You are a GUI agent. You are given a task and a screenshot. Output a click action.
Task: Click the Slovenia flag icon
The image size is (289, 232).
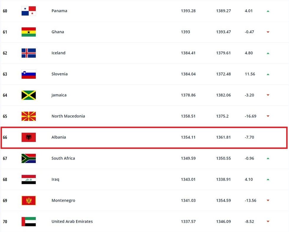click(x=29, y=74)
